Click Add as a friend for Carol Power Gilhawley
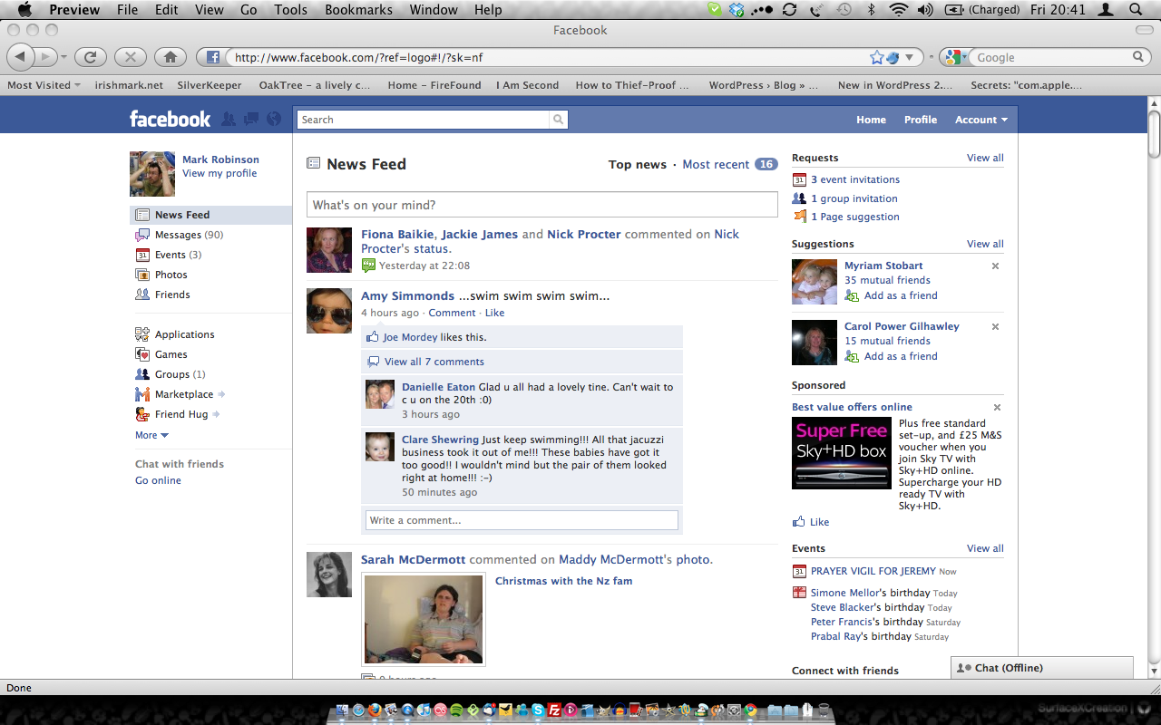Screen dimensions: 1161x725 [x=900, y=356]
